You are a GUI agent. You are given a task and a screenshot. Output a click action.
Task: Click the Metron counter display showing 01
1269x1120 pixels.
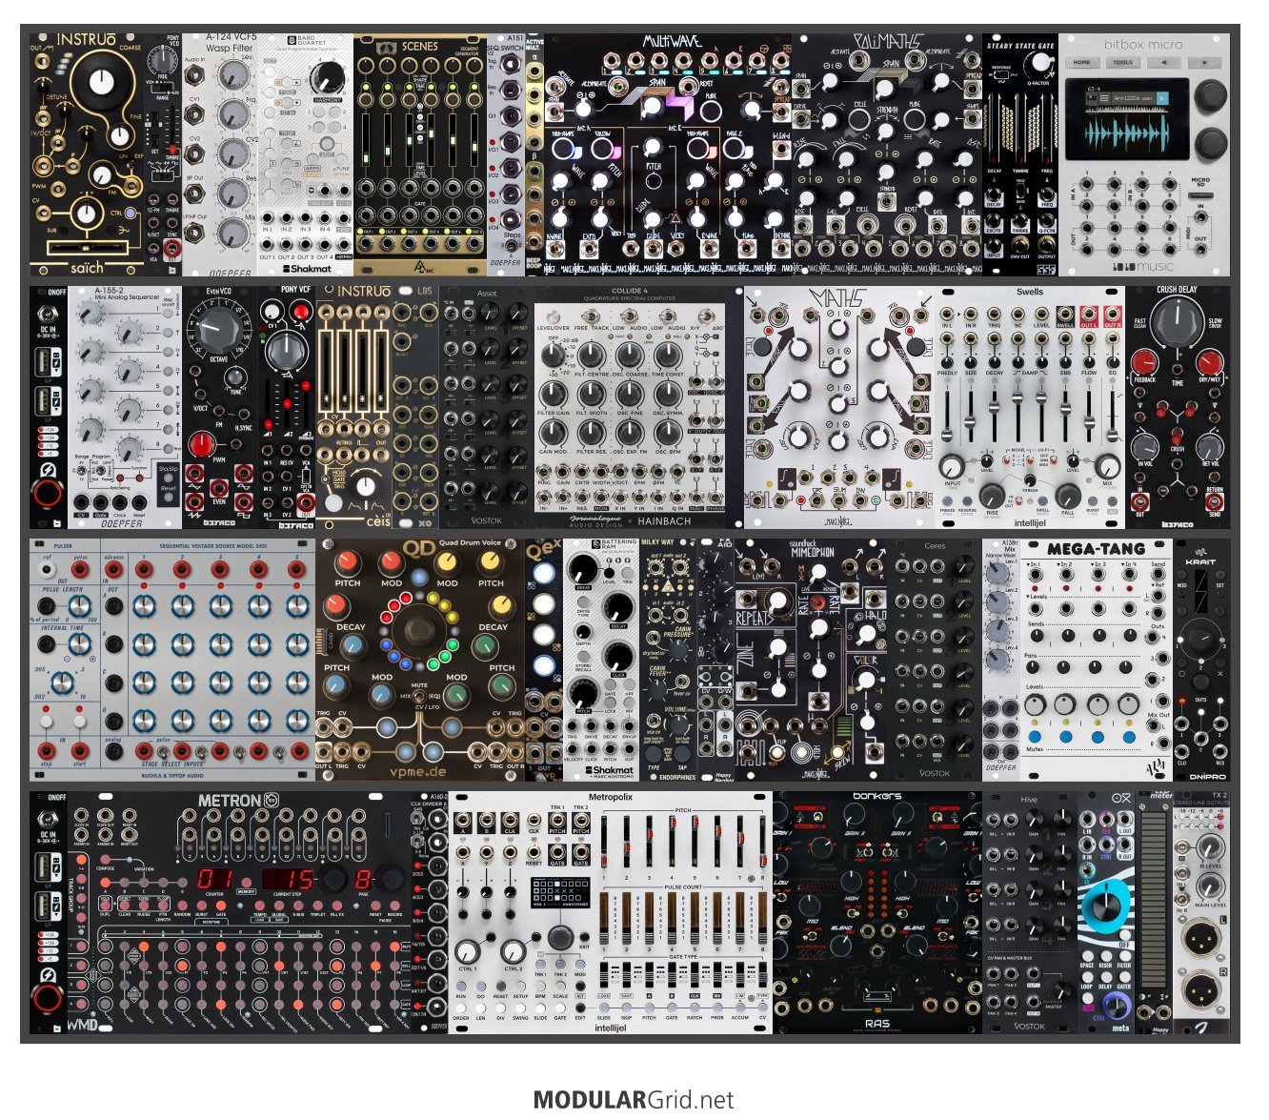tap(215, 879)
